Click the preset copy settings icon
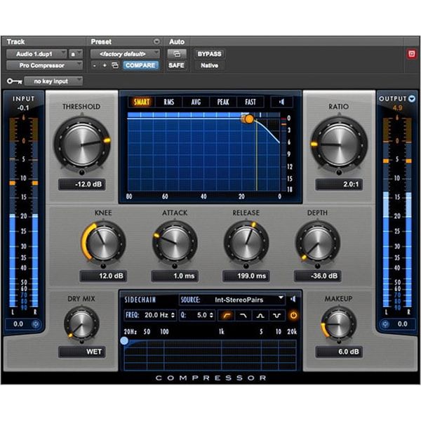 click(x=115, y=65)
